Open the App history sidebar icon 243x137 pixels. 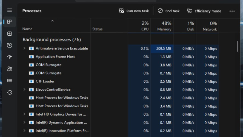pyautogui.click(x=10, y=45)
